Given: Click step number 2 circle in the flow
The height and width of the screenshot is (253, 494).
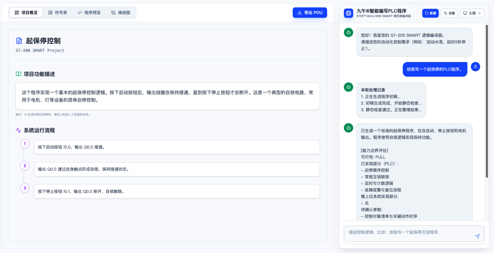Looking at the screenshot, I should 25,166.
